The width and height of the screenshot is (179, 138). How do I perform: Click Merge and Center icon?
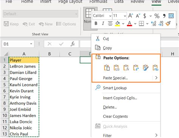pyautogui.click(x=171, y=16)
